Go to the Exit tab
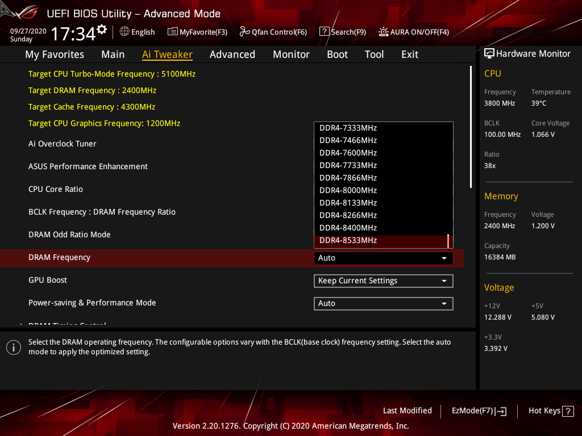Image resolution: width=582 pixels, height=436 pixels. pyautogui.click(x=410, y=54)
